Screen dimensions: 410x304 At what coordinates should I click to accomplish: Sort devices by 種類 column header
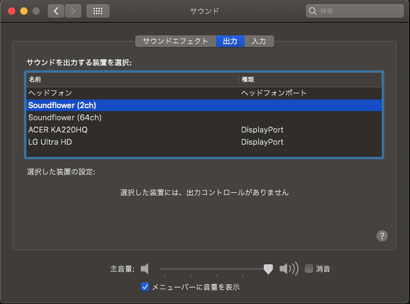pos(310,79)
